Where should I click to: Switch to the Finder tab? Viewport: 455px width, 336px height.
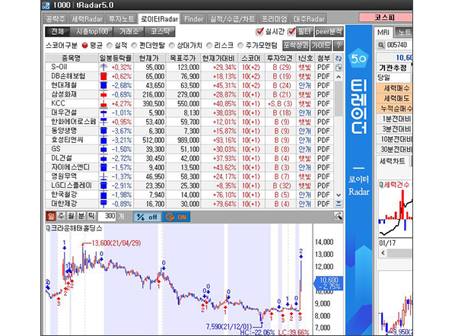click(x=193, y=19)
